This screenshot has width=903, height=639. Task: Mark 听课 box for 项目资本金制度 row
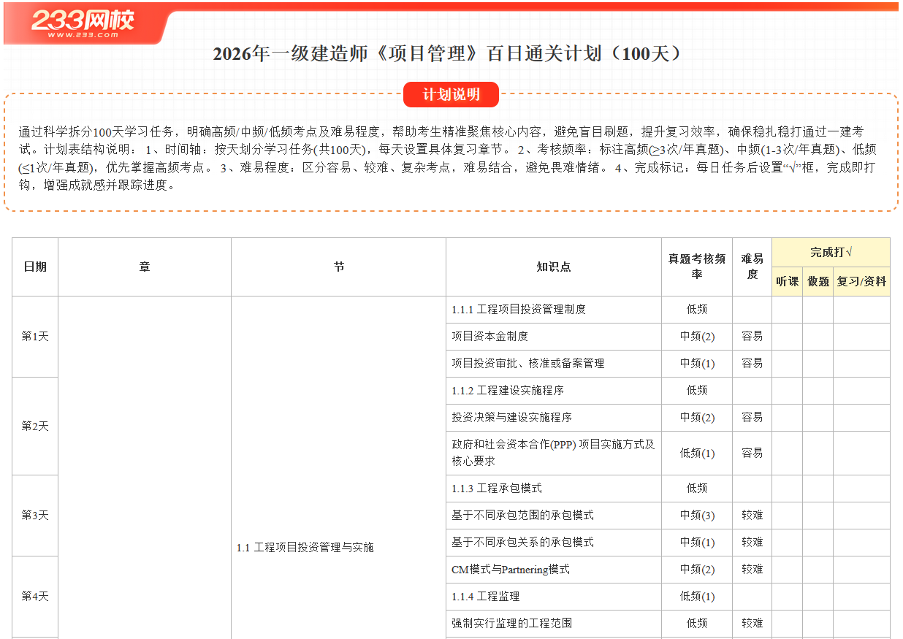pyautogui.click(x=787, y=337)
